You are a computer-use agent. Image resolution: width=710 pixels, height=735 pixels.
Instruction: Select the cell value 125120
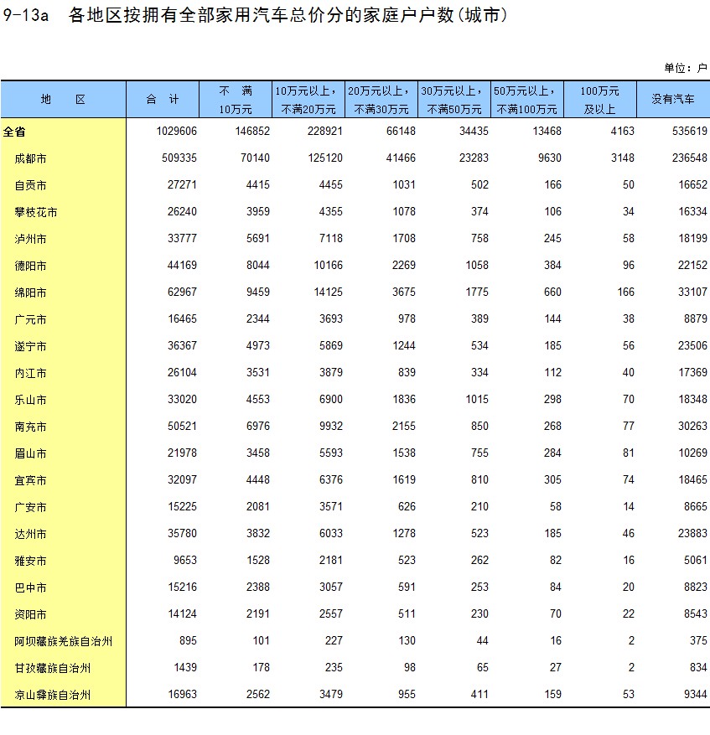325,158
